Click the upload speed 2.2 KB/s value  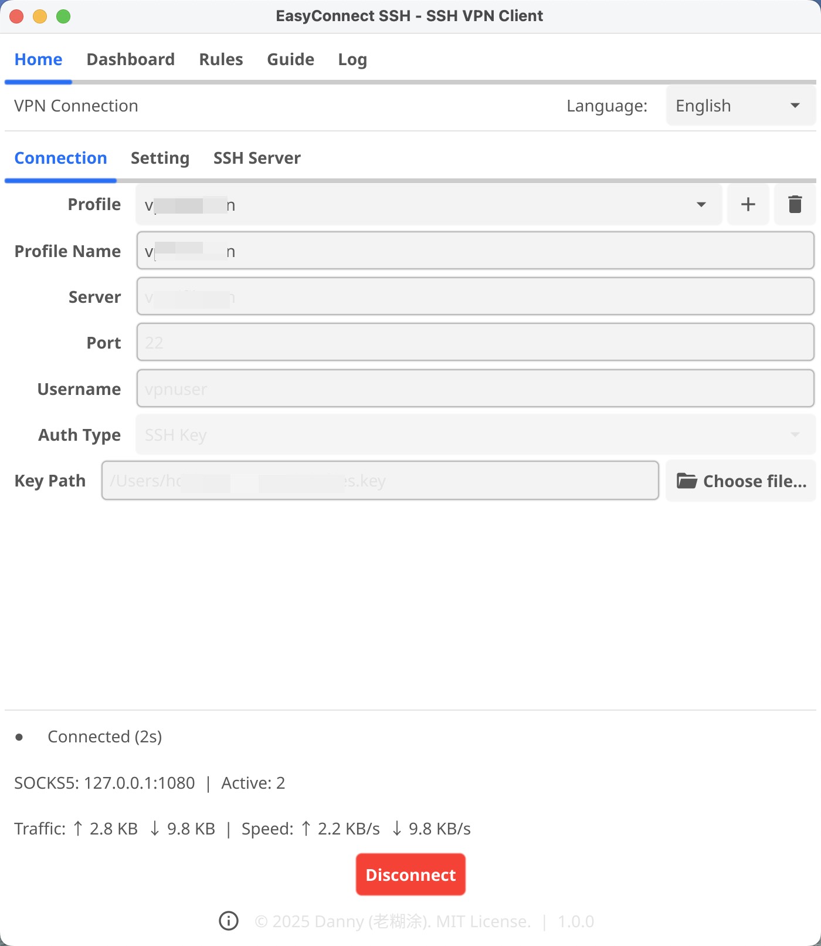[349, 829]
